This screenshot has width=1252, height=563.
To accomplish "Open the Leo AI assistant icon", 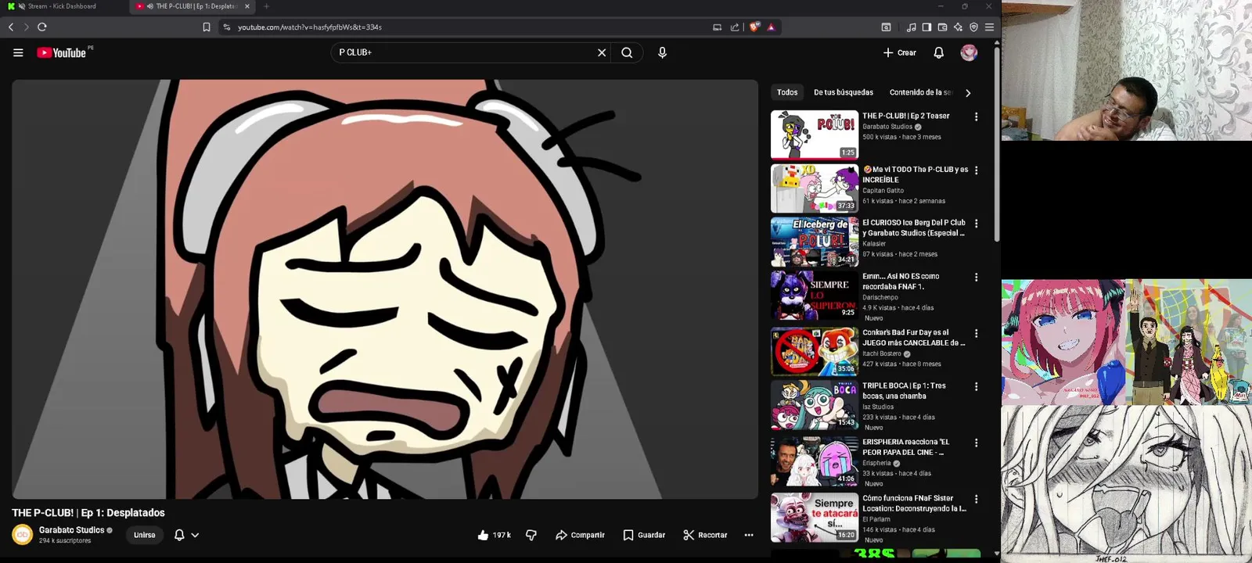I will pyautogui.click(x=958, y=27).
